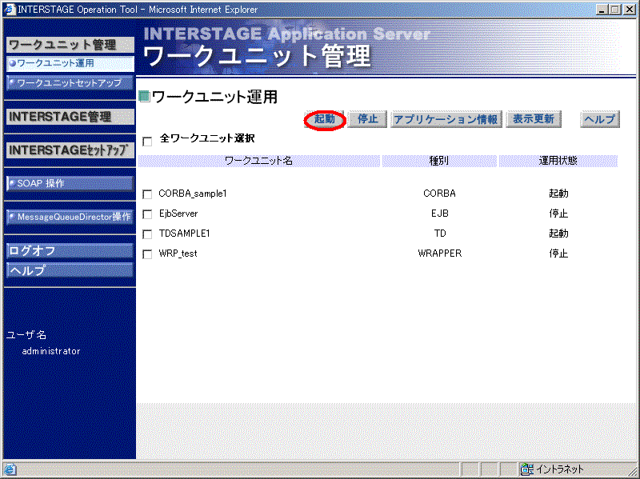640x479 pixels.
Task: Open ワークユニット管理 sidebar menu
Action: tap(69, 45)
